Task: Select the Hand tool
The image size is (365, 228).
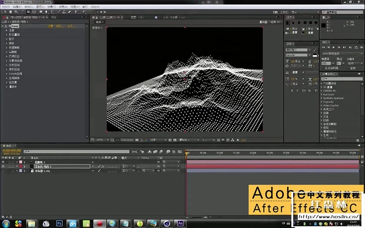Action: [11, 12]
